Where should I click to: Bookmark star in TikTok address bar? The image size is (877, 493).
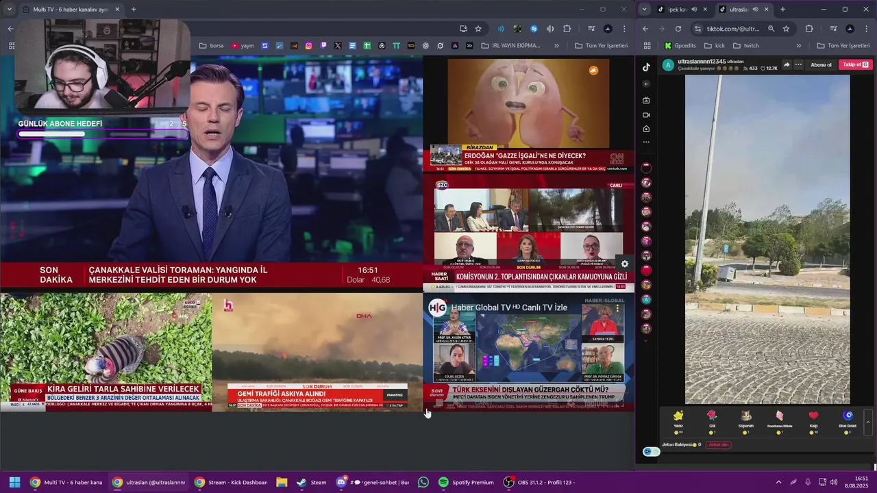(786, 29)
